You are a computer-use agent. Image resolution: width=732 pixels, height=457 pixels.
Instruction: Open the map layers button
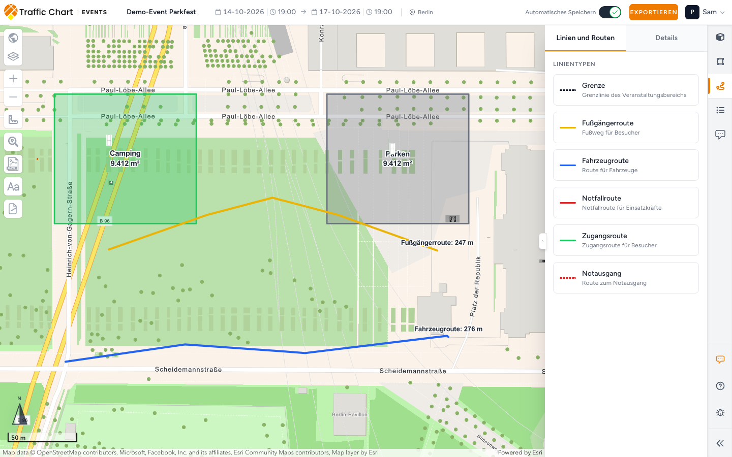pyautogui.click(x=13, y=56)
